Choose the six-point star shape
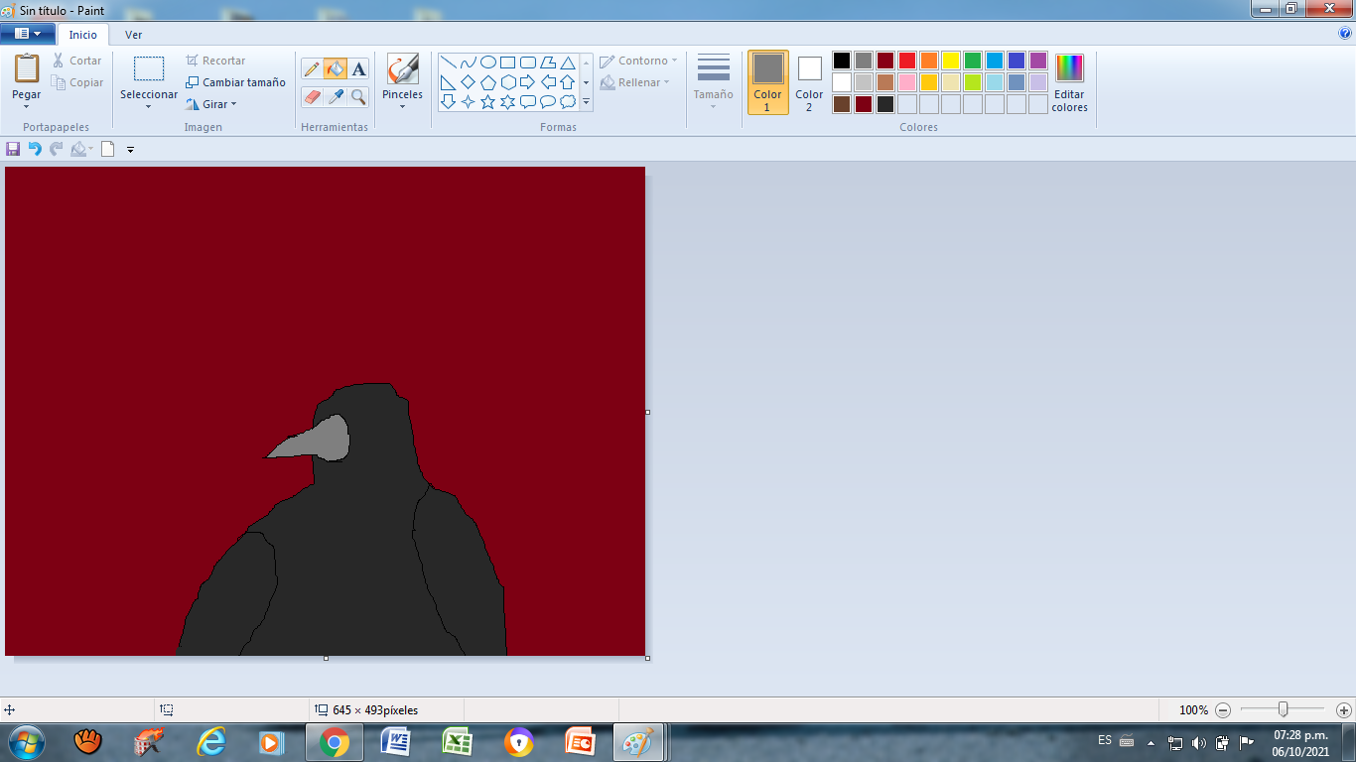This screenshot has height=762, width=1356. click(507, 101)
